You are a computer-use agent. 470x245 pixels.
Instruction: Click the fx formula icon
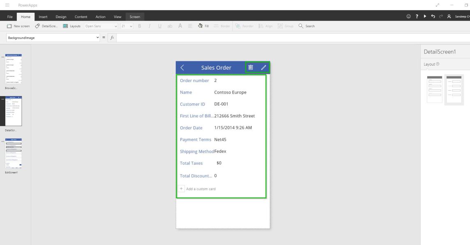pyautogui.click(x=112, y=37)
